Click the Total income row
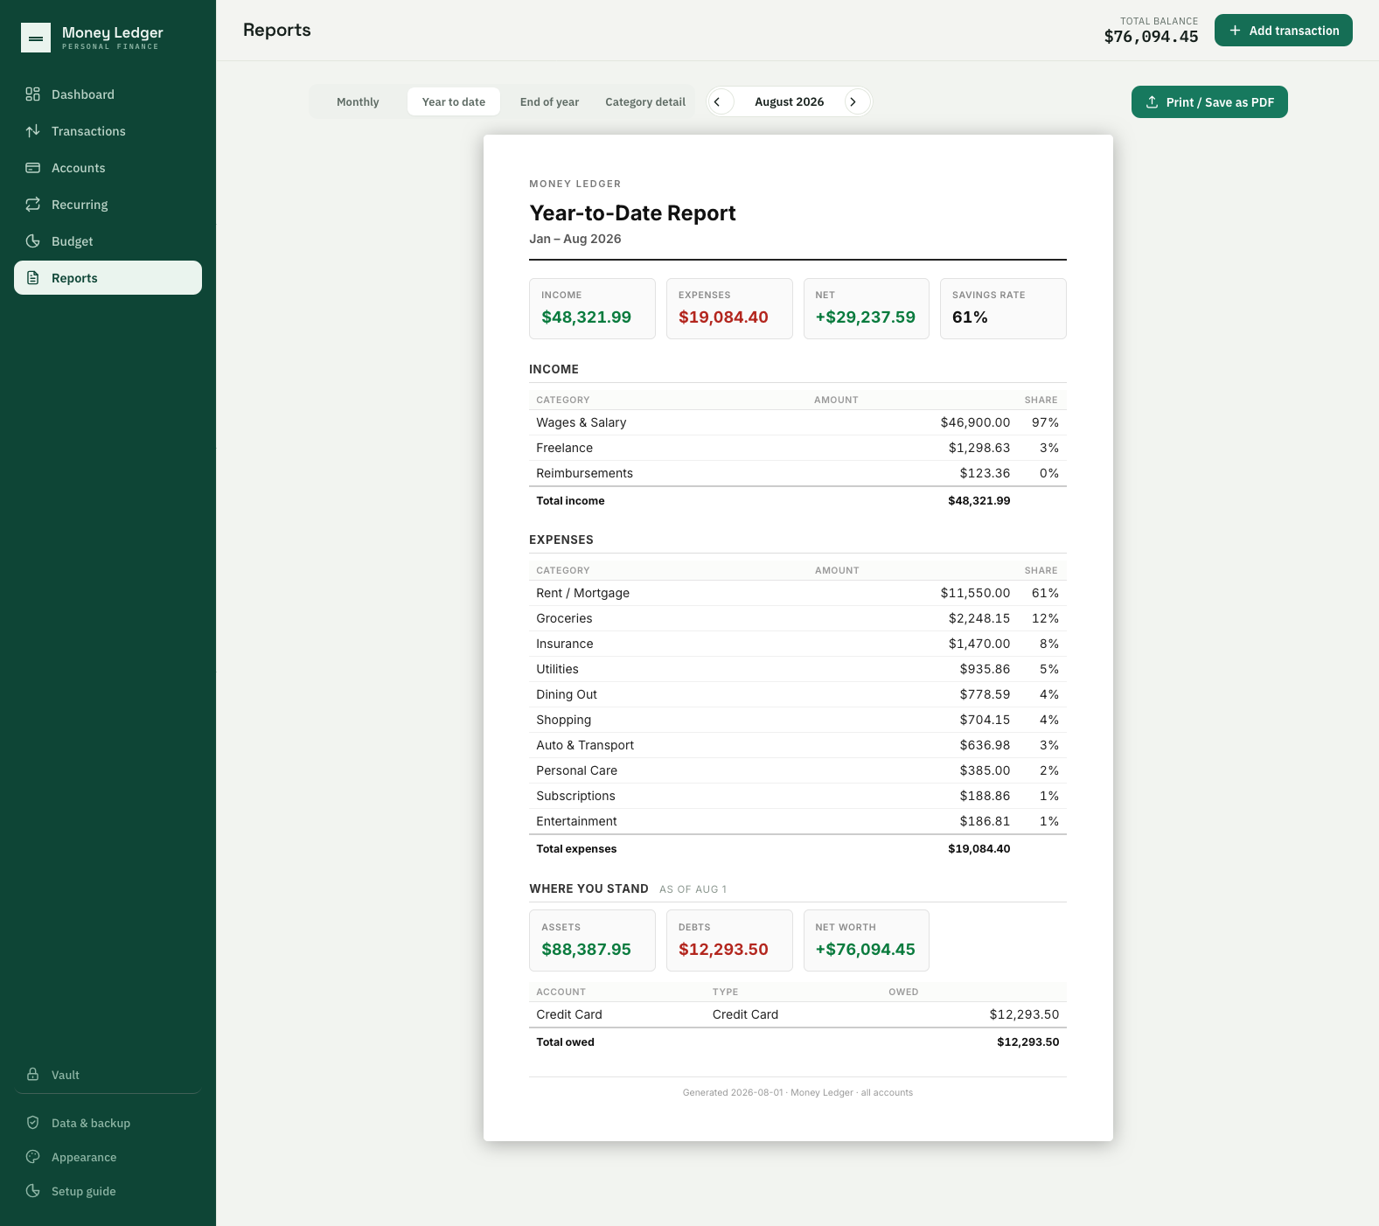1379x1226 pixels. pos(797,501)
